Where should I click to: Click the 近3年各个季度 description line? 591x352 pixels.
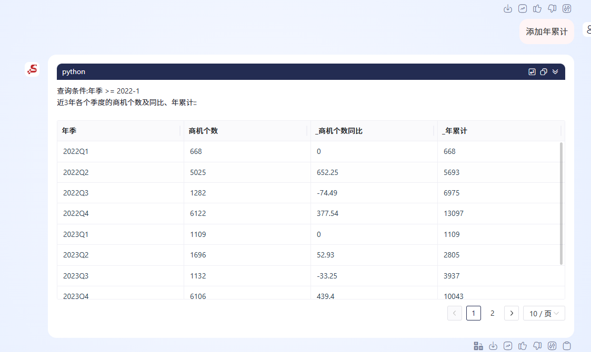tap(127, 102)
